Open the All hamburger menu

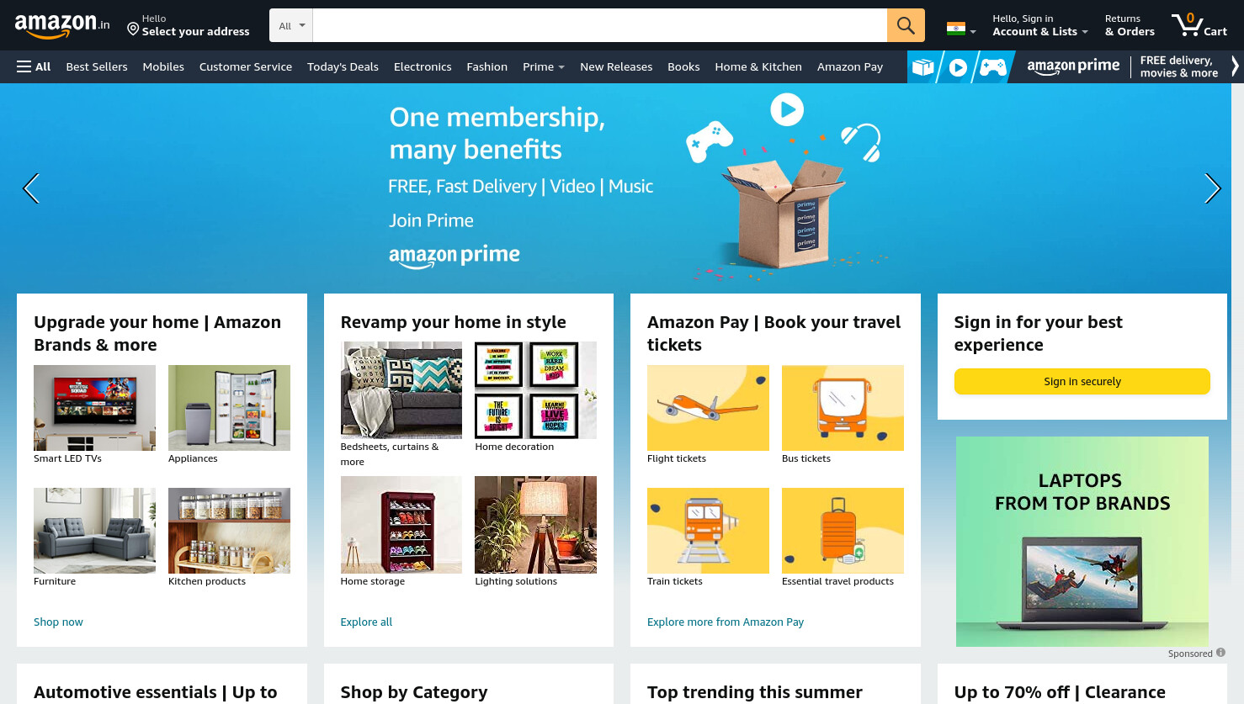pos(34,66)
